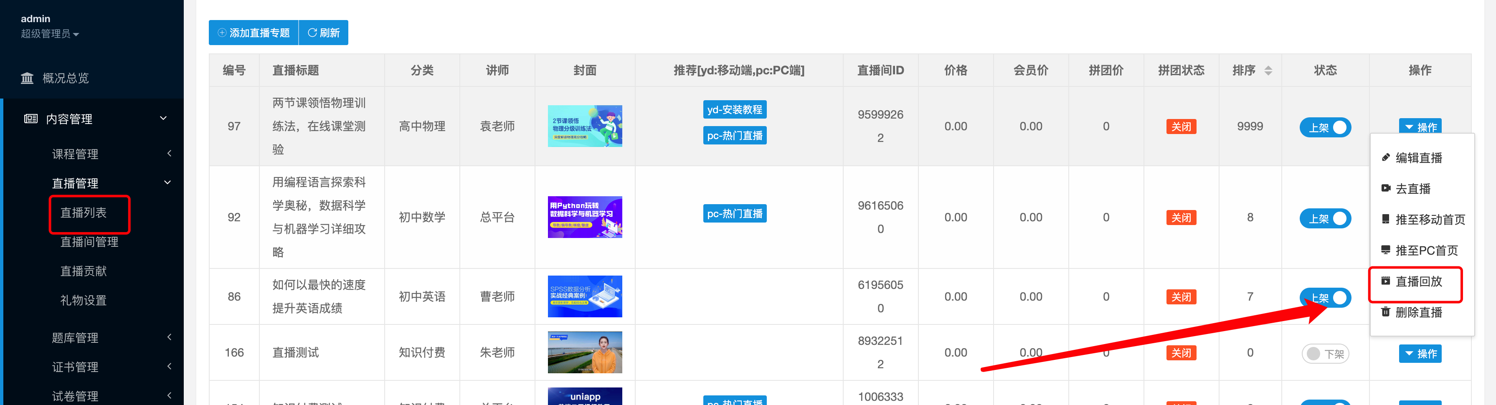Click the 知识付费 category cell in row 166

point(422,352)
